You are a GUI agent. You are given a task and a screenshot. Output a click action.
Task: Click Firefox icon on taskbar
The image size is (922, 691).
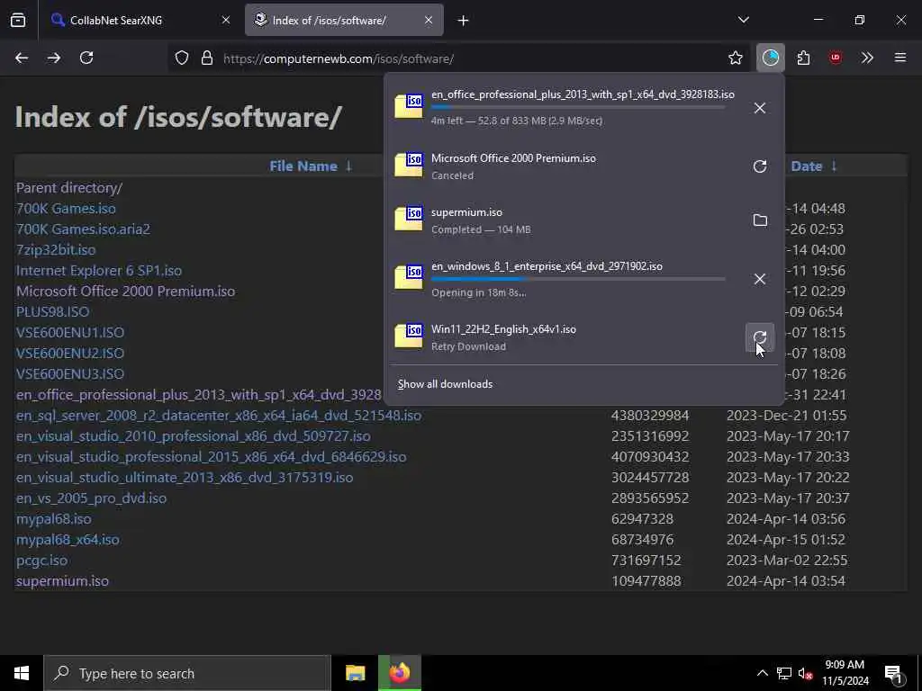[399, 673]
